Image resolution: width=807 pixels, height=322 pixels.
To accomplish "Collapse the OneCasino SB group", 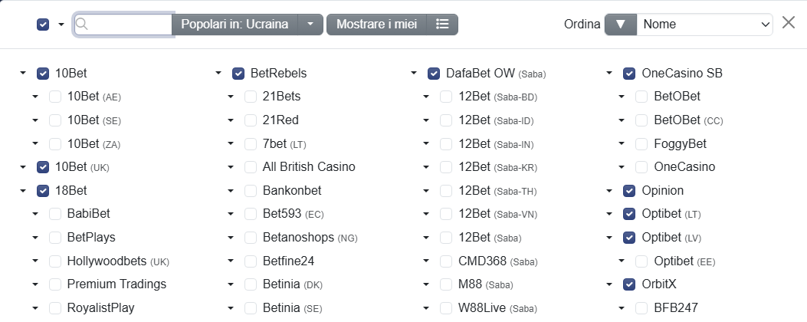I will pyautogui.click(x=609, y=73).
